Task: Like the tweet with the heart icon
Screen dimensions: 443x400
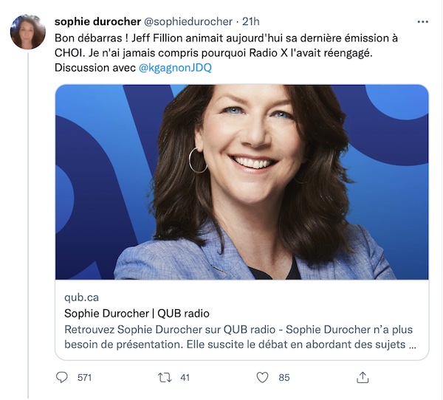Action: tap(262, 377)
